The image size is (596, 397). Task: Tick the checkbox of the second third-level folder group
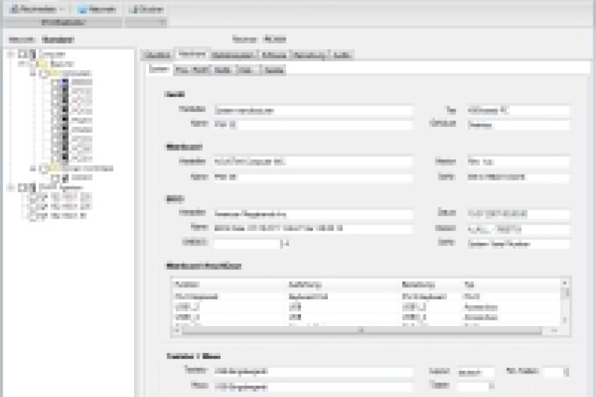[44, 169]
